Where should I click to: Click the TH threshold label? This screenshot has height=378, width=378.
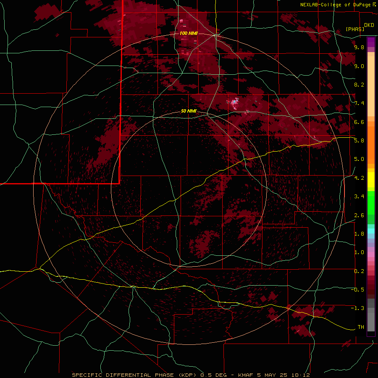coord(361,327)
